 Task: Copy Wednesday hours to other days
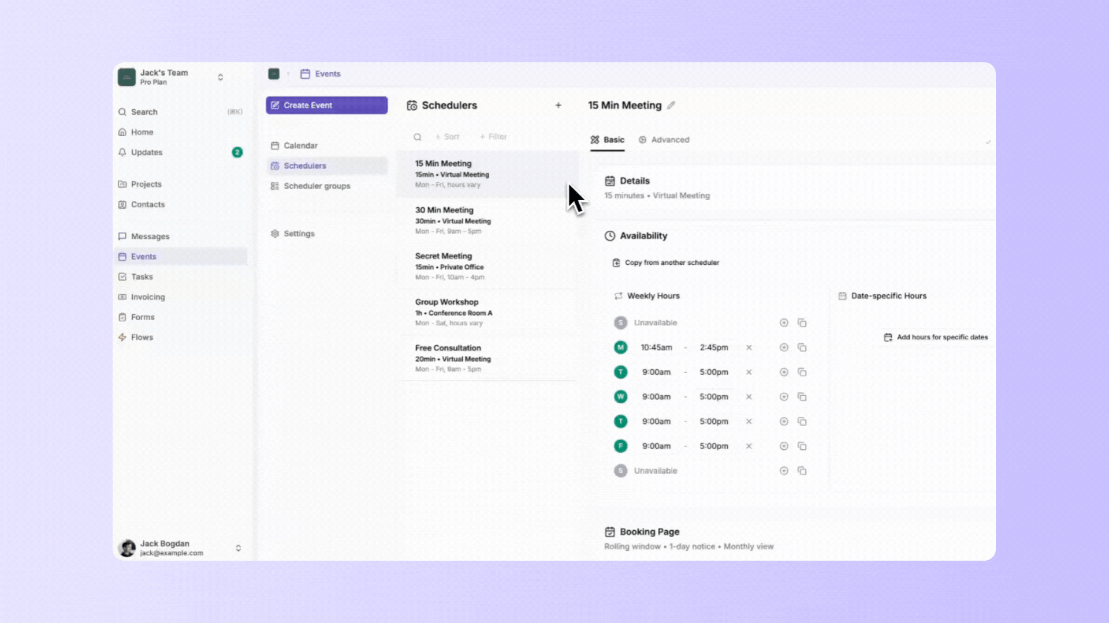[802, 397]
